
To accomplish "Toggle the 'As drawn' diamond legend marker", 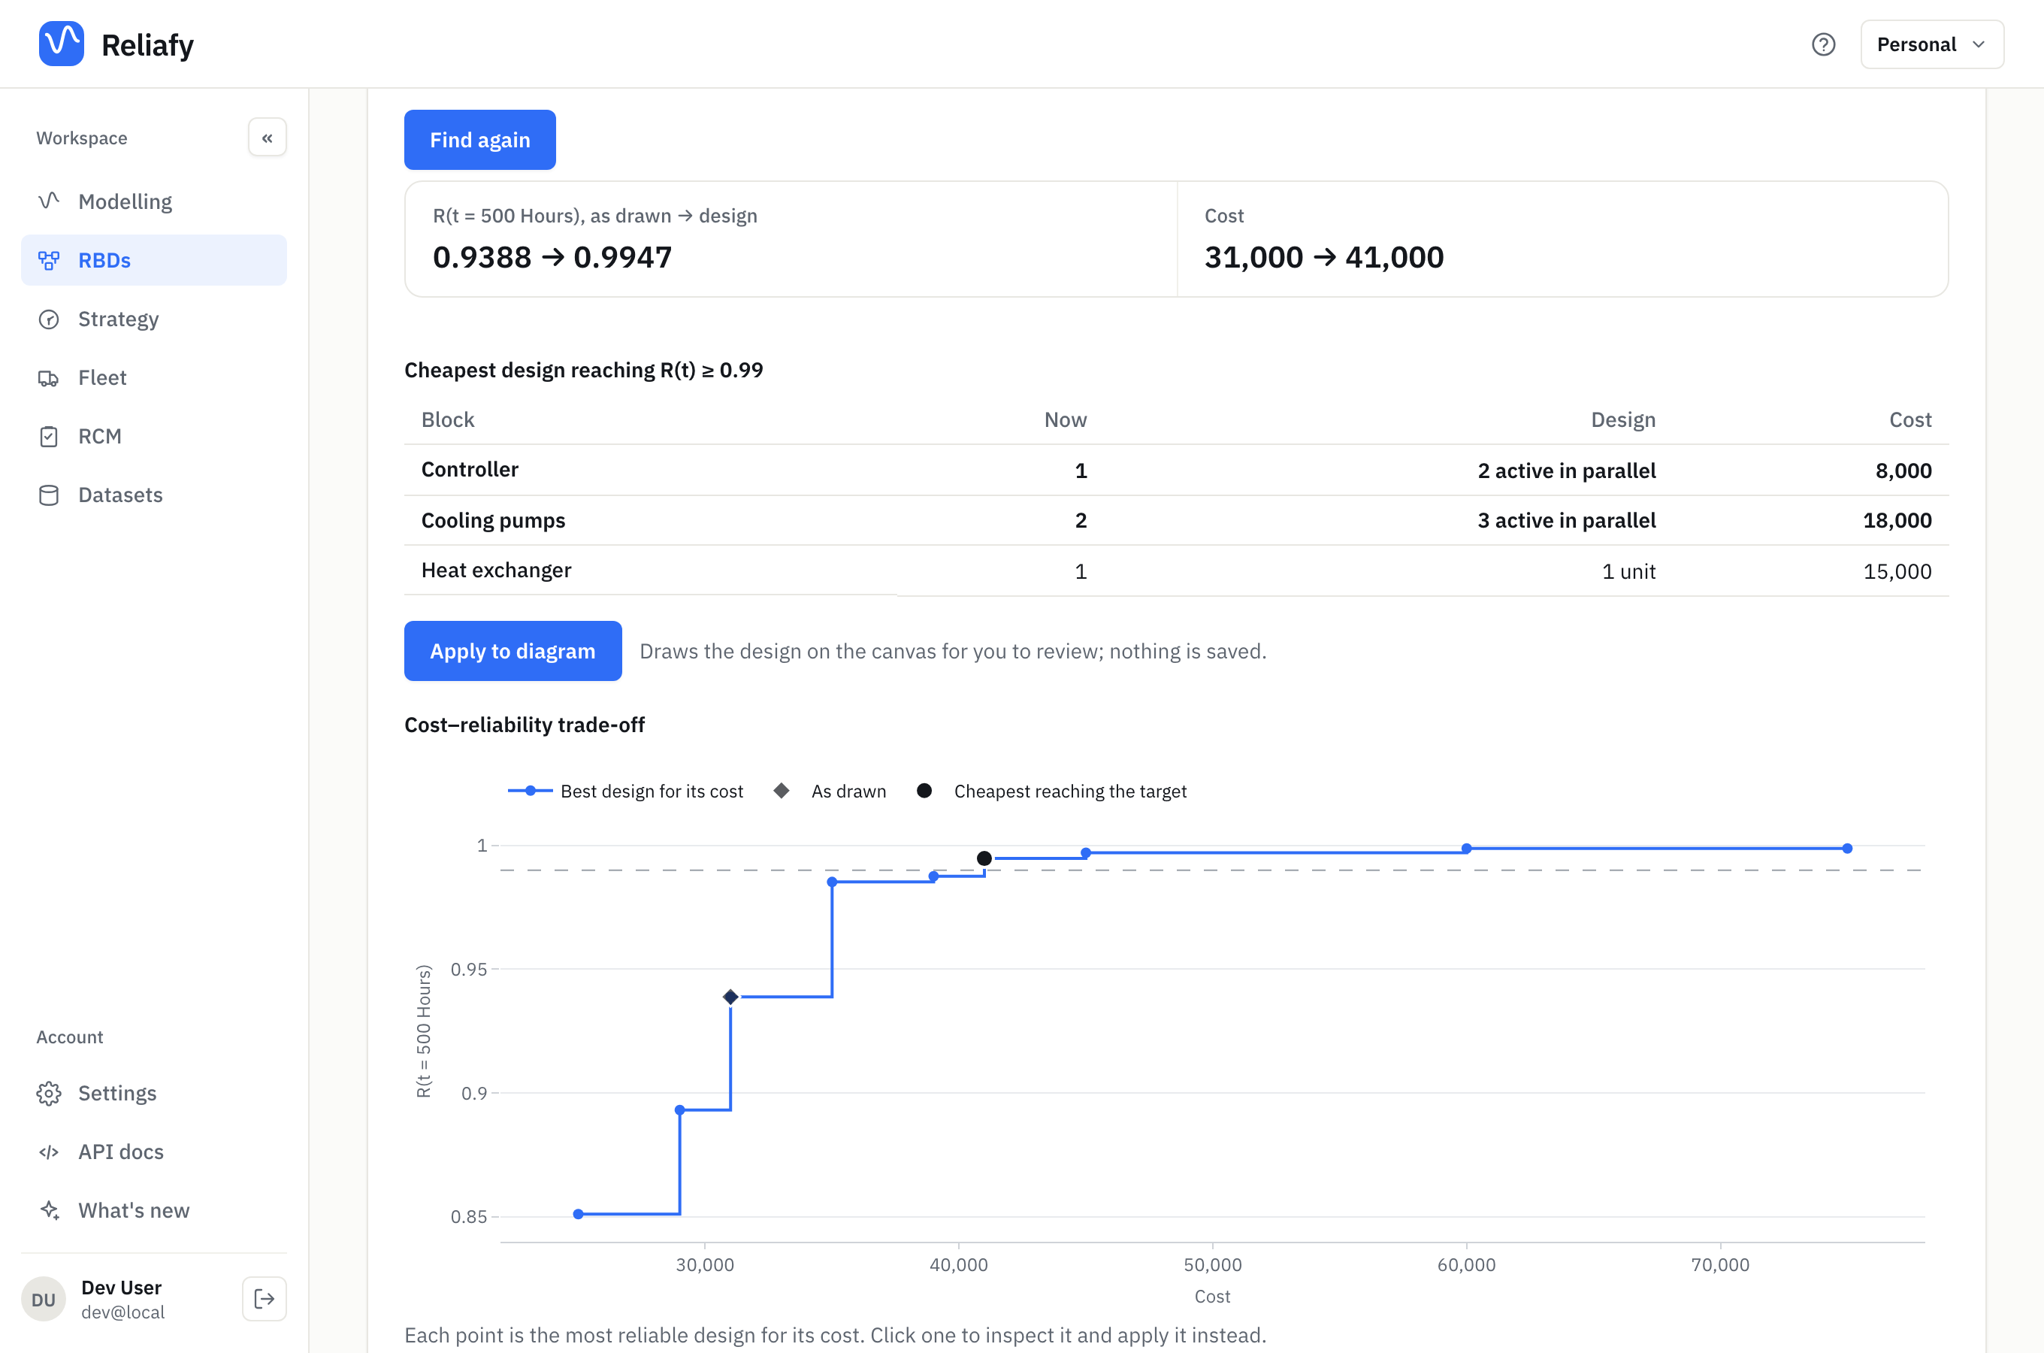I will 782,791.
